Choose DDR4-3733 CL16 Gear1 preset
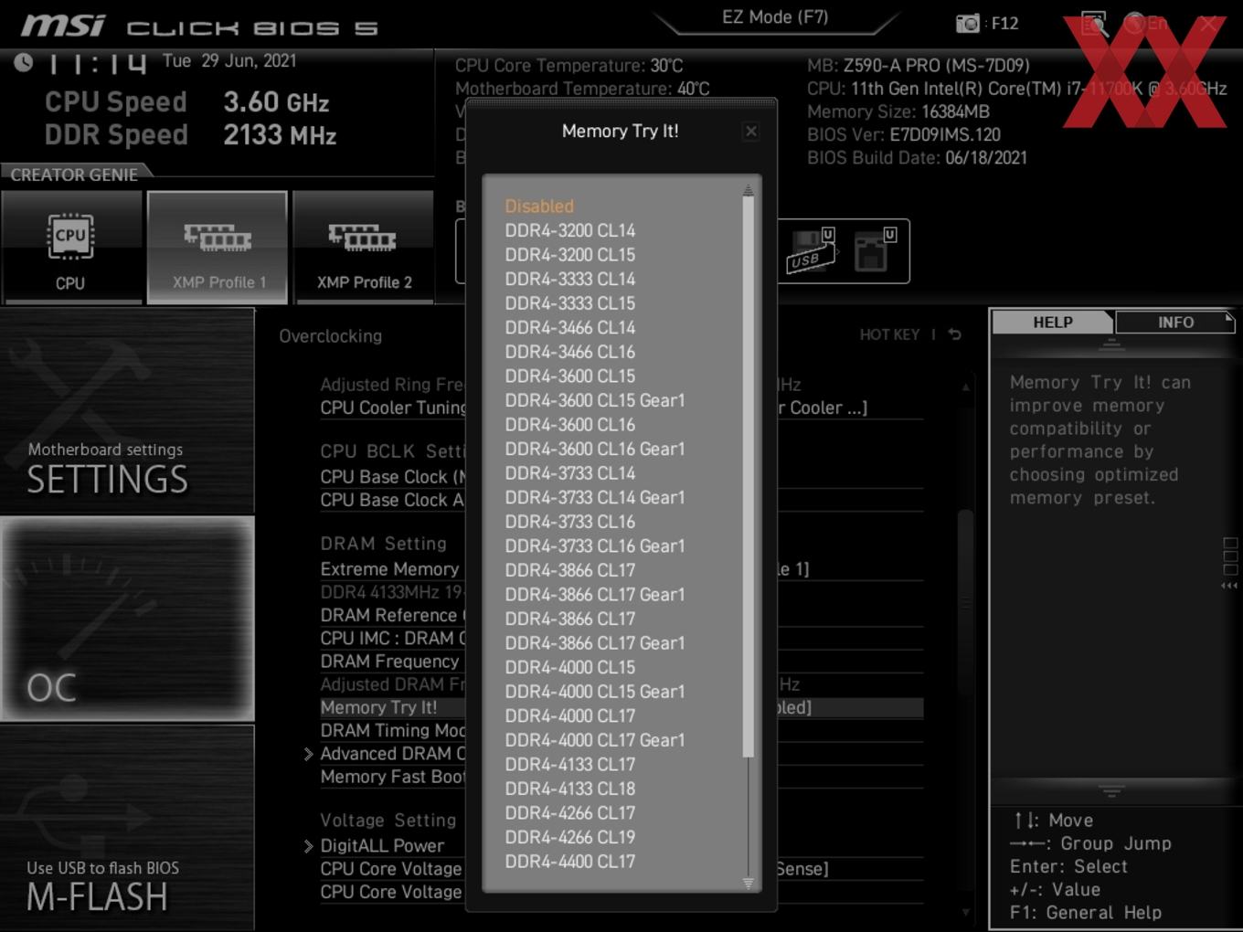 [x=595, y=545]
